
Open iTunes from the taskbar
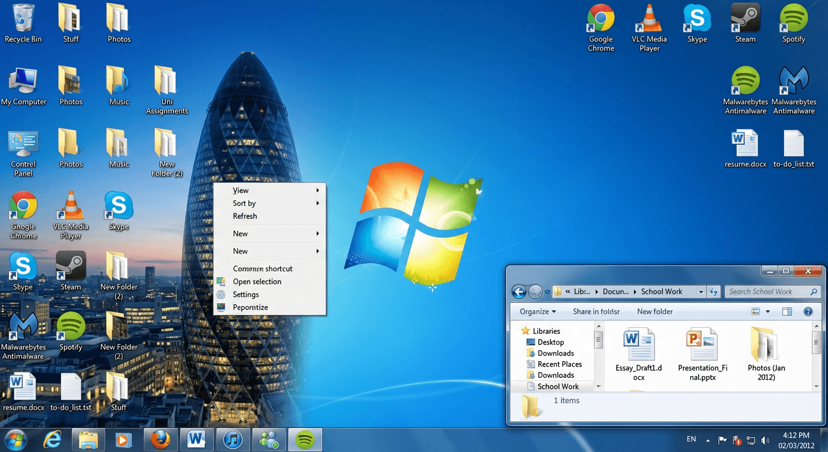coord(233,440)
